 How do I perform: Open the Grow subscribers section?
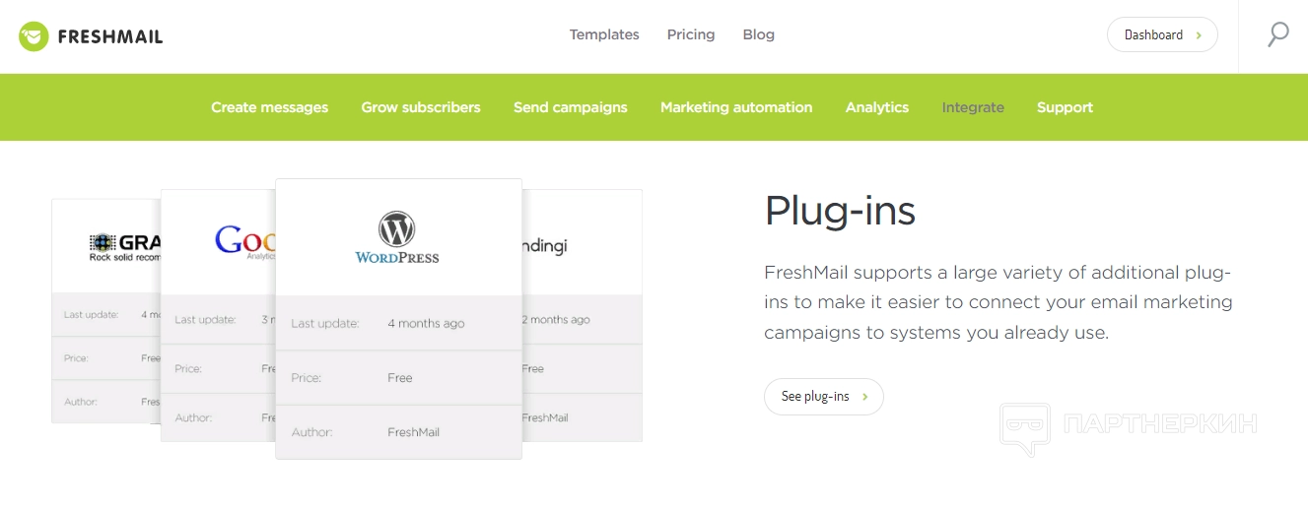421,107
